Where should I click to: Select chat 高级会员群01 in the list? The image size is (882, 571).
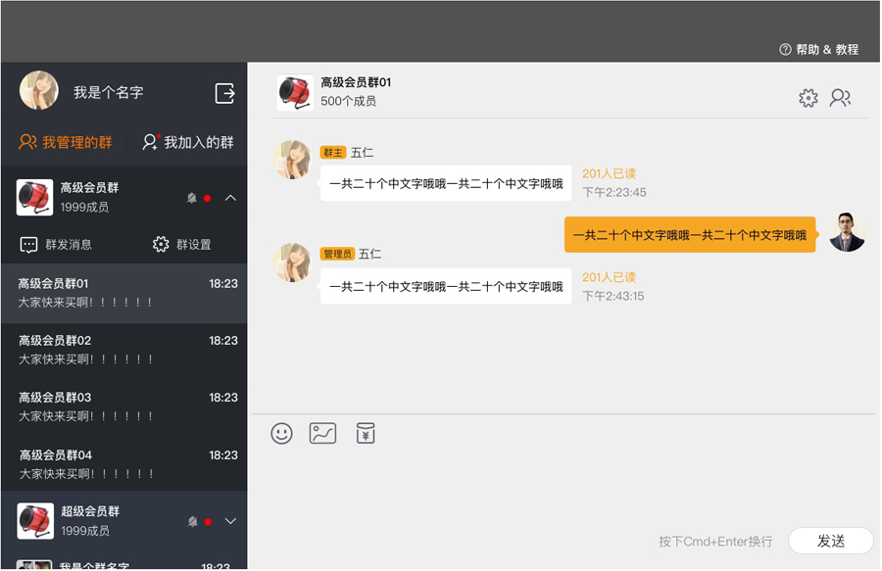[x=123, y=294]
